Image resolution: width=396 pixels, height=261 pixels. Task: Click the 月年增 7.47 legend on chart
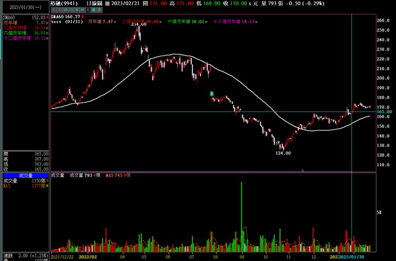100,22
